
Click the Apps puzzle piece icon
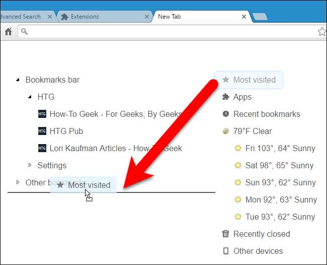[226, 97]
